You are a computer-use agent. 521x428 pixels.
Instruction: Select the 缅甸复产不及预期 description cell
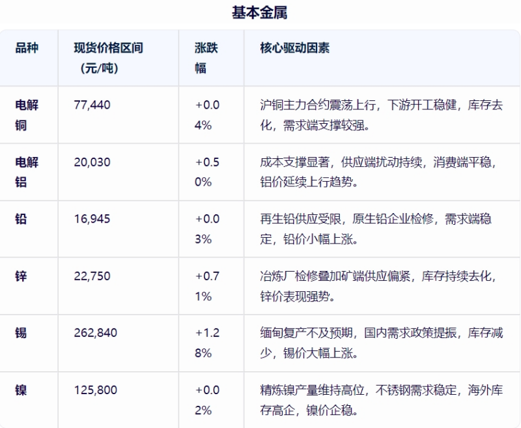tap(381, 343)
